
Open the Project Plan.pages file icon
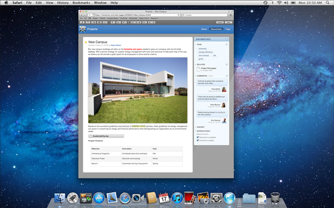click(198, 69)
